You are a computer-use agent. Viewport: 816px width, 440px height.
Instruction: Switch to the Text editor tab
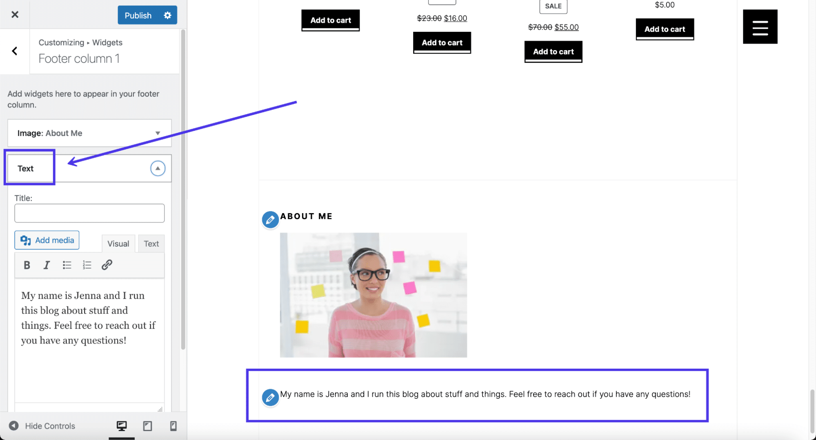[151, 243]
